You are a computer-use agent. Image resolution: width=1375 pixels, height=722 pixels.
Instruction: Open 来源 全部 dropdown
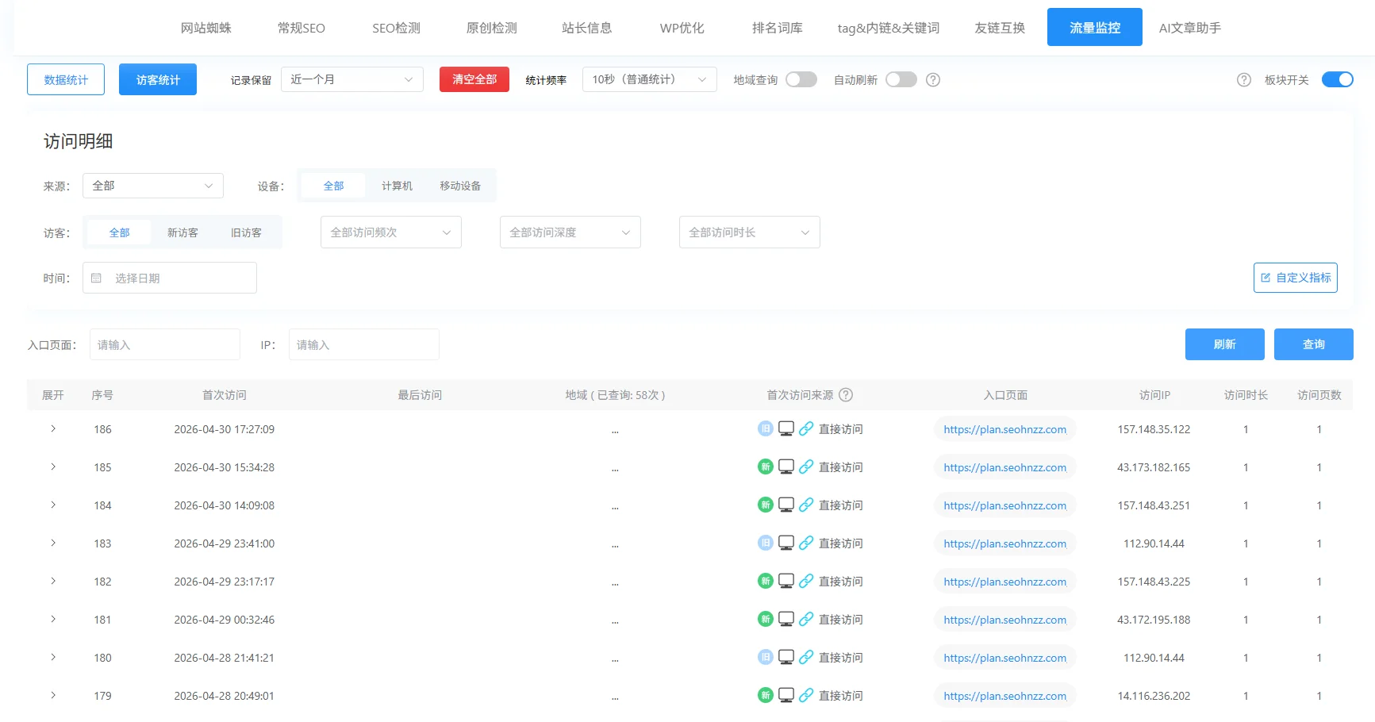click(153, 186)
